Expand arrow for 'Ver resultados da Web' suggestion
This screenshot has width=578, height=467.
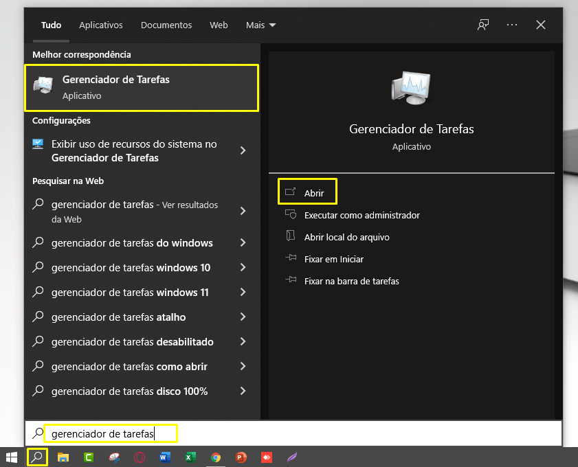click(243, 211)
